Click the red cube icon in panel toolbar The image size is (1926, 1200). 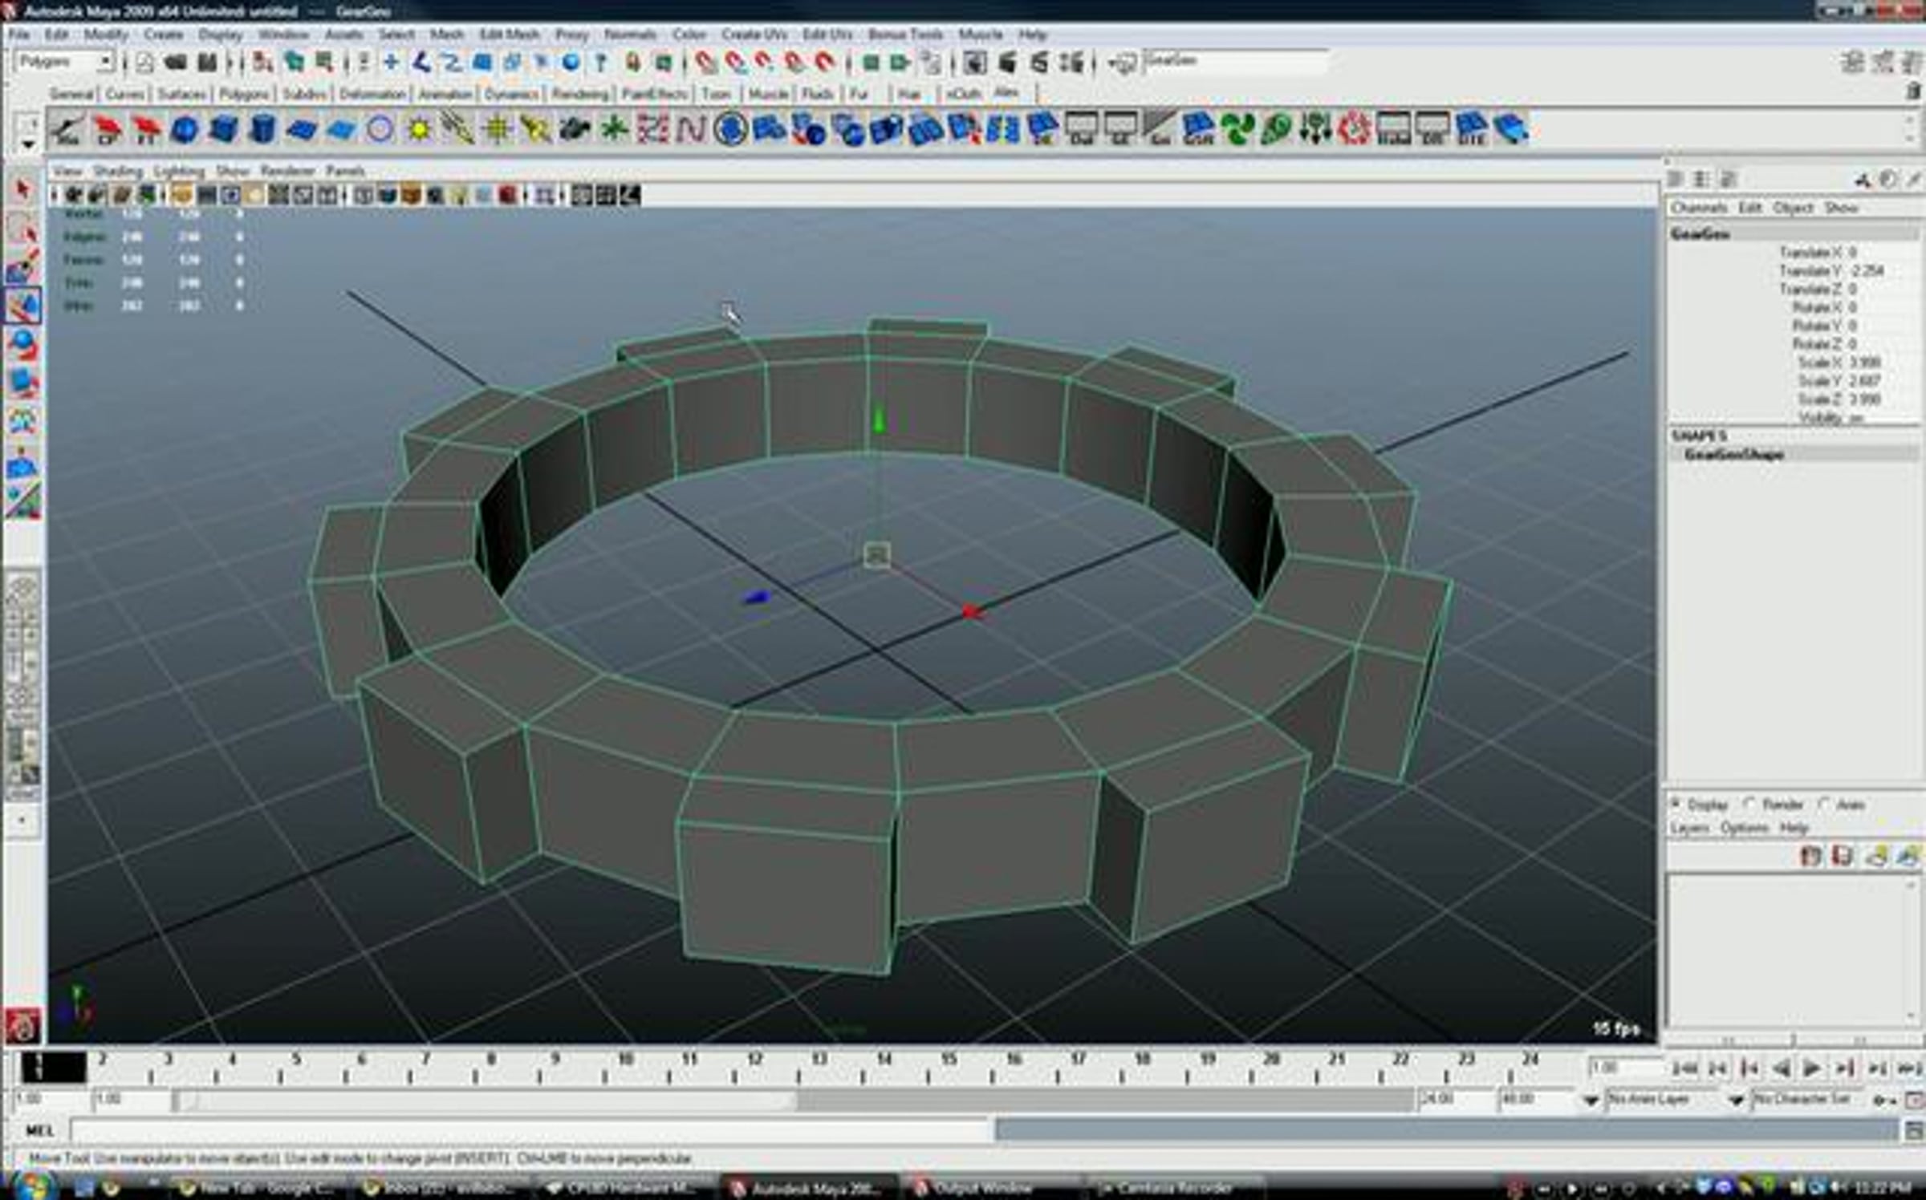507,195
